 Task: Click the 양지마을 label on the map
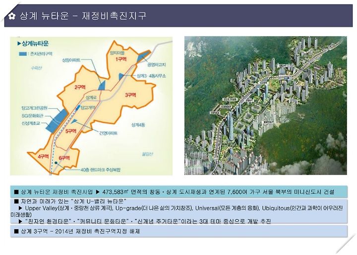pyautogui.click(x=117, y=53)
